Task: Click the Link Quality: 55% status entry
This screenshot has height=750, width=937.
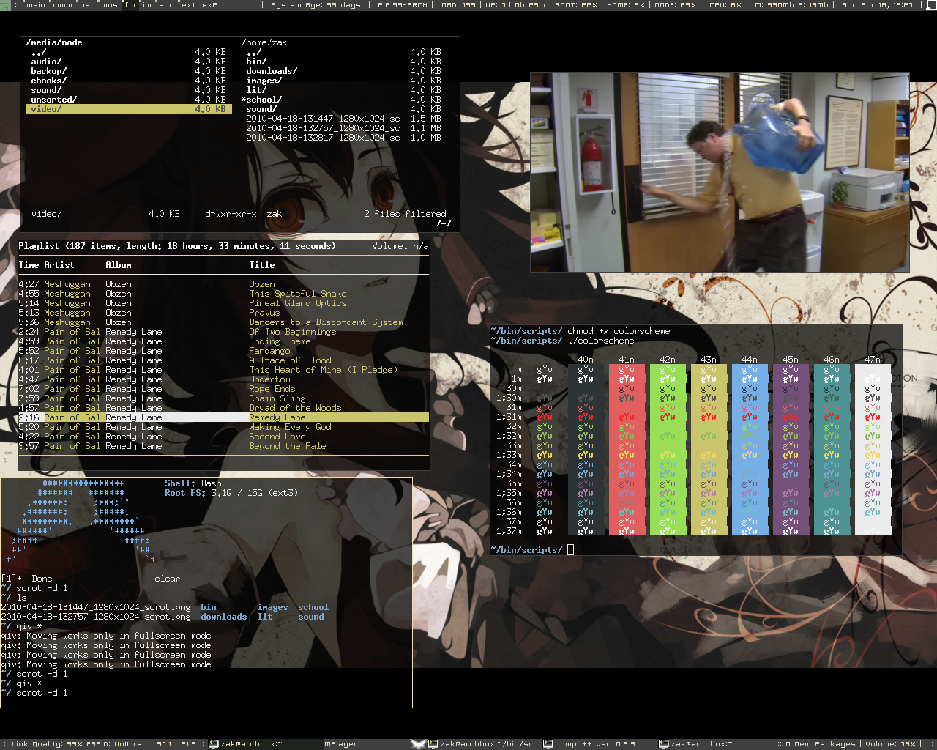Action: pyautogui.click(x=47, y=744)
